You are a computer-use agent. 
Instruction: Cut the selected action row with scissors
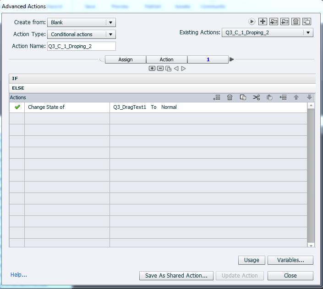(x=257, y=97)
